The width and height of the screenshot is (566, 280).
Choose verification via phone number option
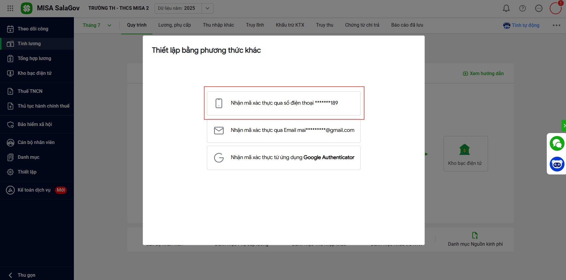pos(284,103)
